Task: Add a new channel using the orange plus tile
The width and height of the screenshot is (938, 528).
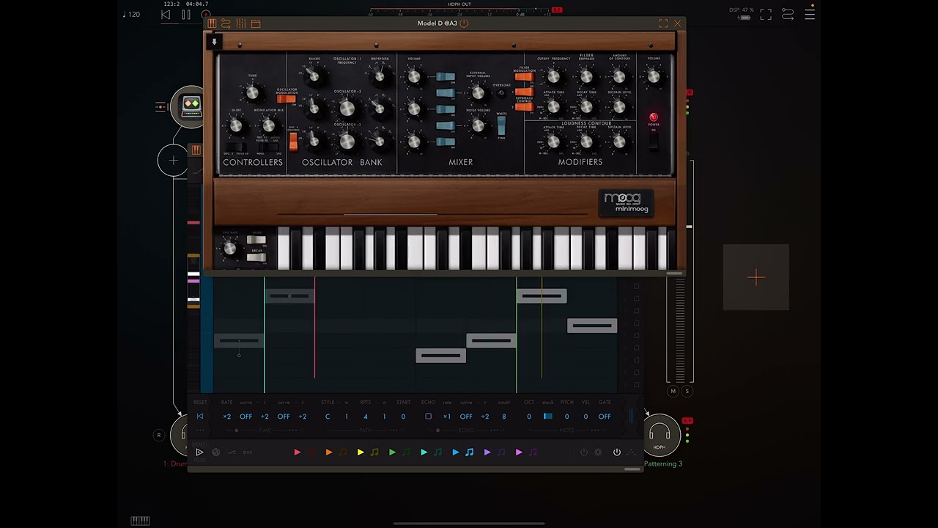Action: tap(756, 277)
